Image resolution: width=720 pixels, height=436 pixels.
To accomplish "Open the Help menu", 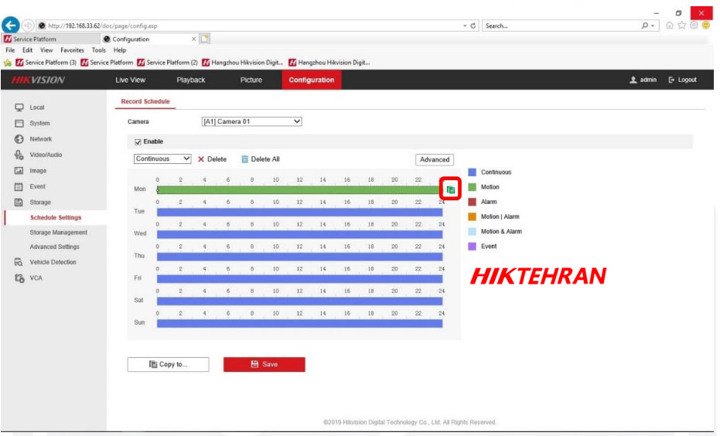I will [120, 50].
